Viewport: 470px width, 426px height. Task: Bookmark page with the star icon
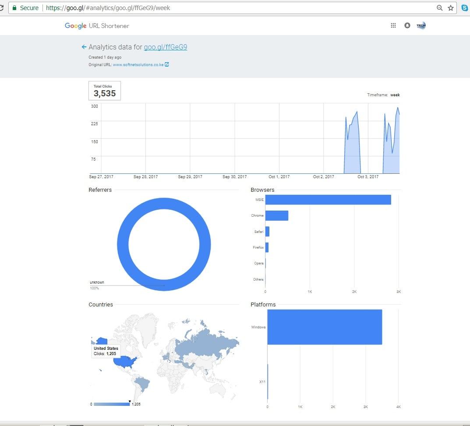coord(450,8)
